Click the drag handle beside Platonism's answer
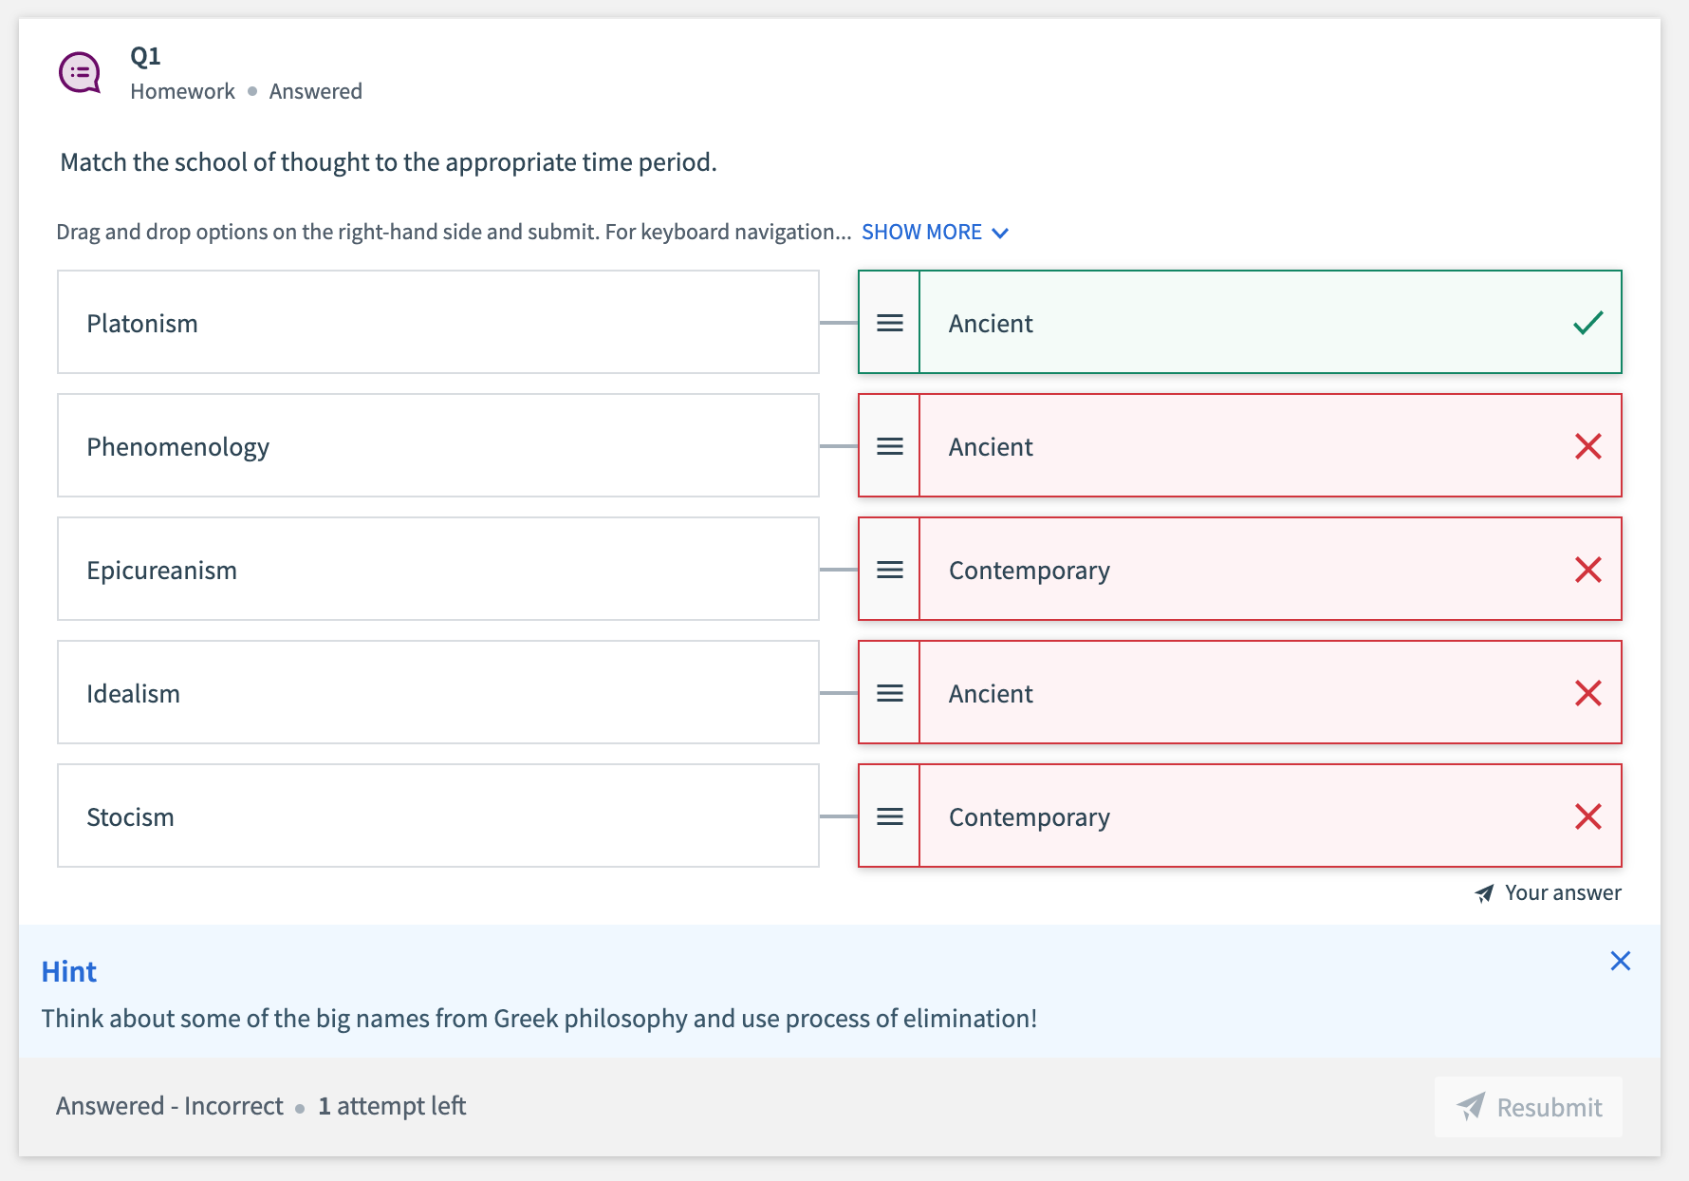Image resolution: width=1689 pixels, height=1181 pixels. (x=889, y=323)
